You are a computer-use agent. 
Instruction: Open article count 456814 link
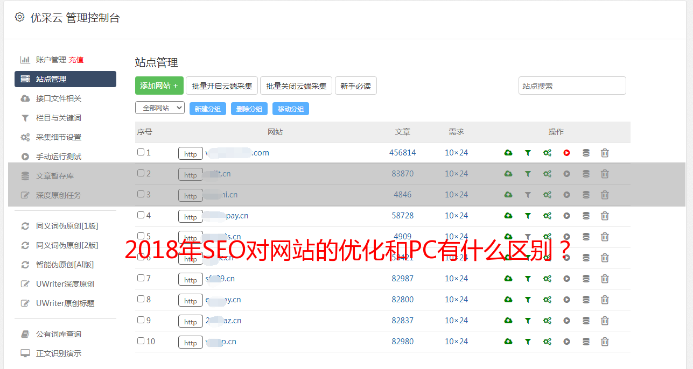click(x=403, y=153)
